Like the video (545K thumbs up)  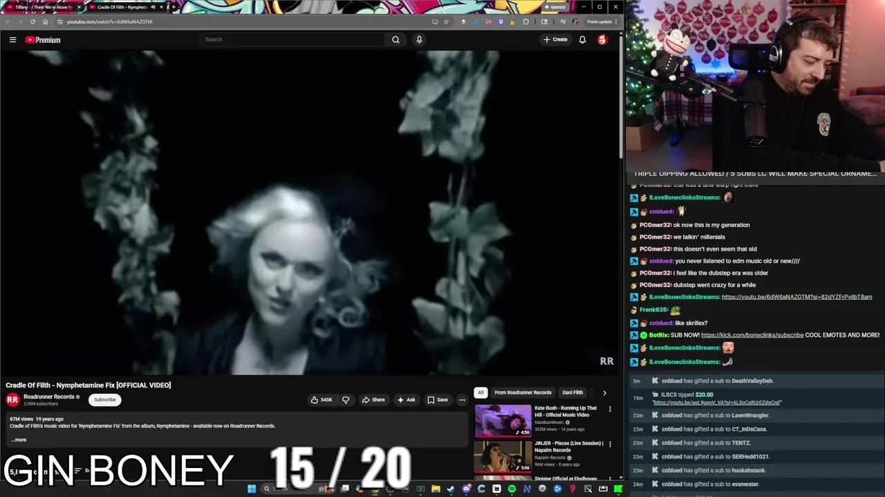pos(322,400)
